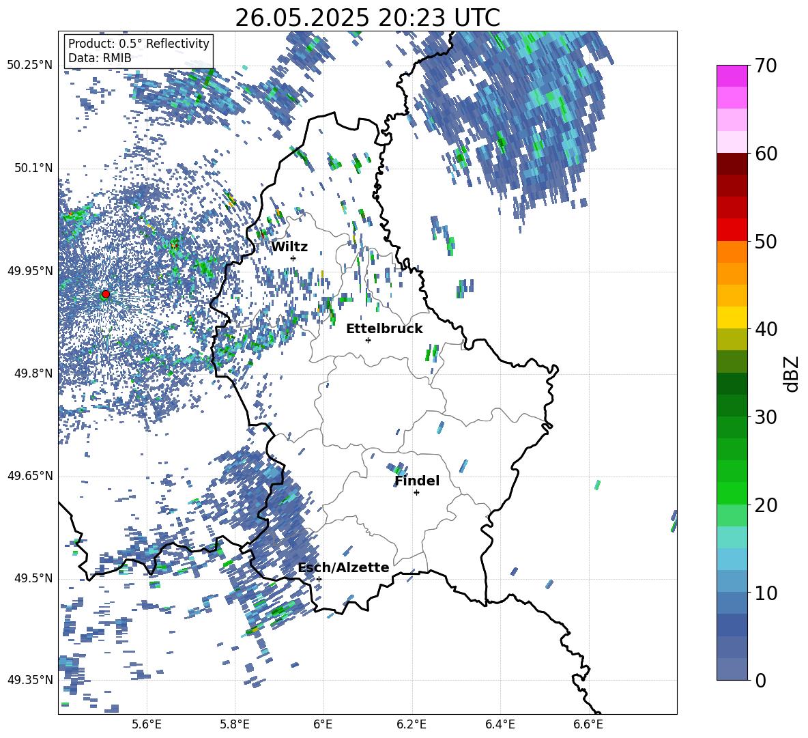Click the Product: 0.5° Reflectivity text
The image size is (808, 738).
coord(139,44)
